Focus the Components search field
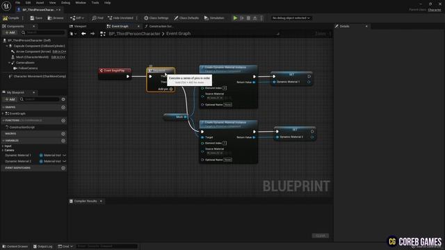The width and height of the screenshot is (445, 250). click(43, 33)
